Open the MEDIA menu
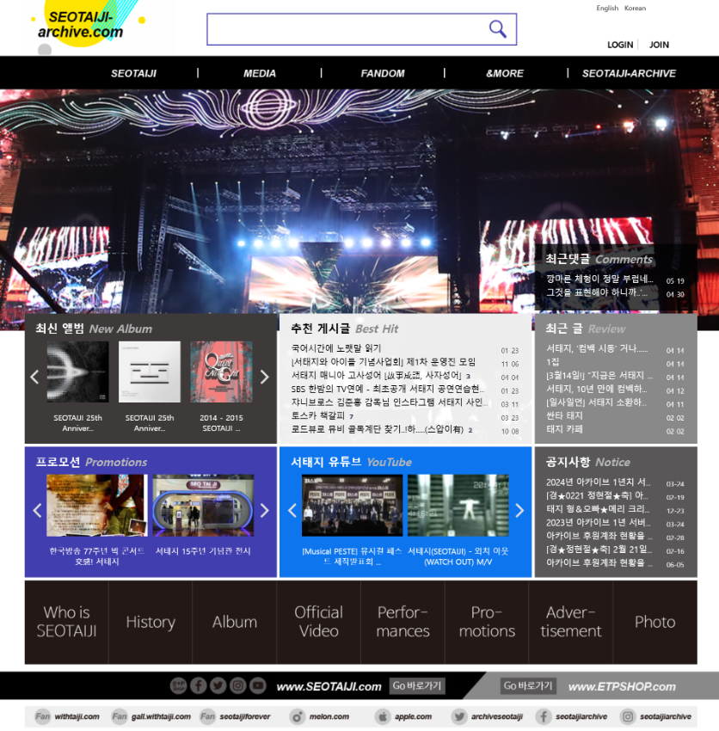Screen dimensions: 719x731 pyautogui.click(x=260, y=73)
